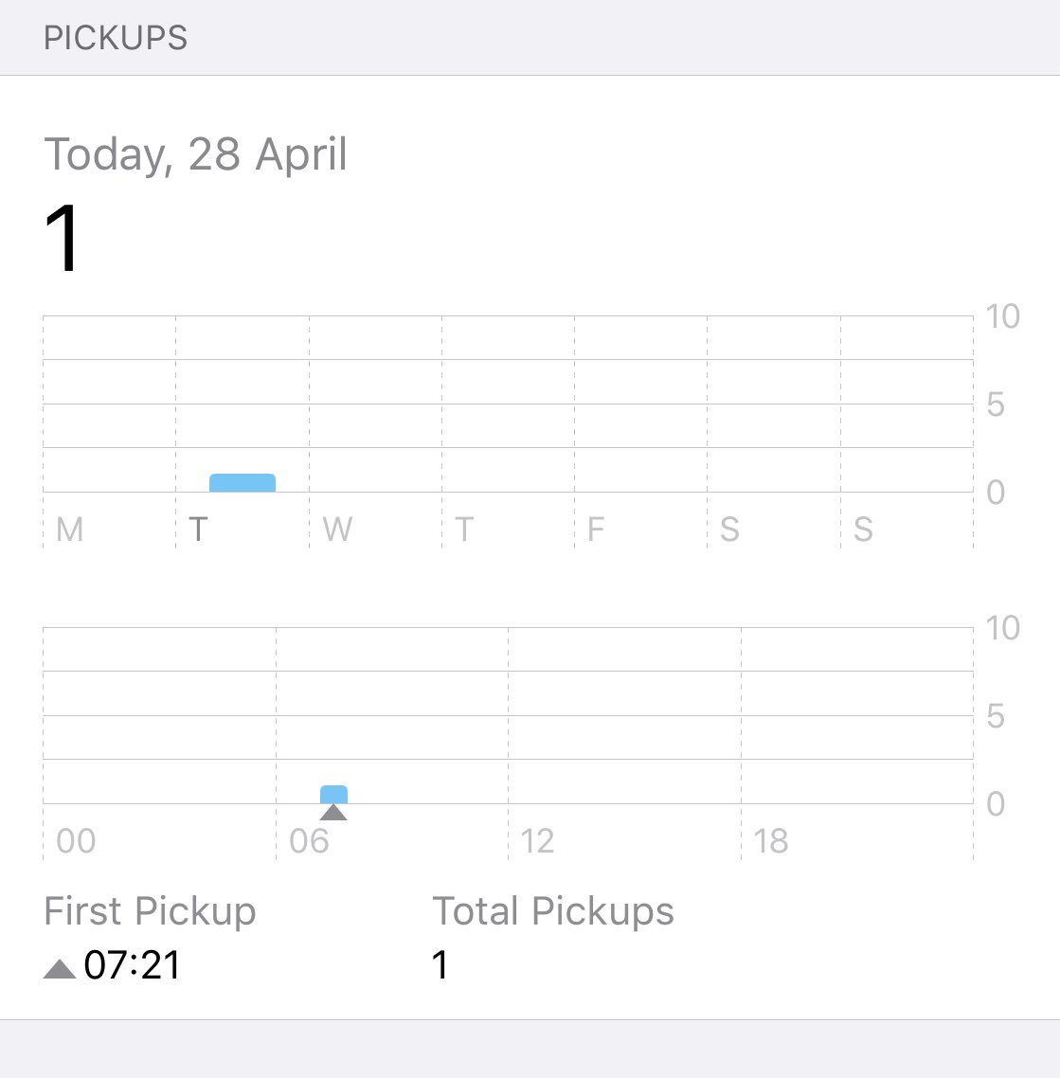The width and height of the screenshot is (1060, 1078).
Task: Choose the F day label
Action: (595, 530)
